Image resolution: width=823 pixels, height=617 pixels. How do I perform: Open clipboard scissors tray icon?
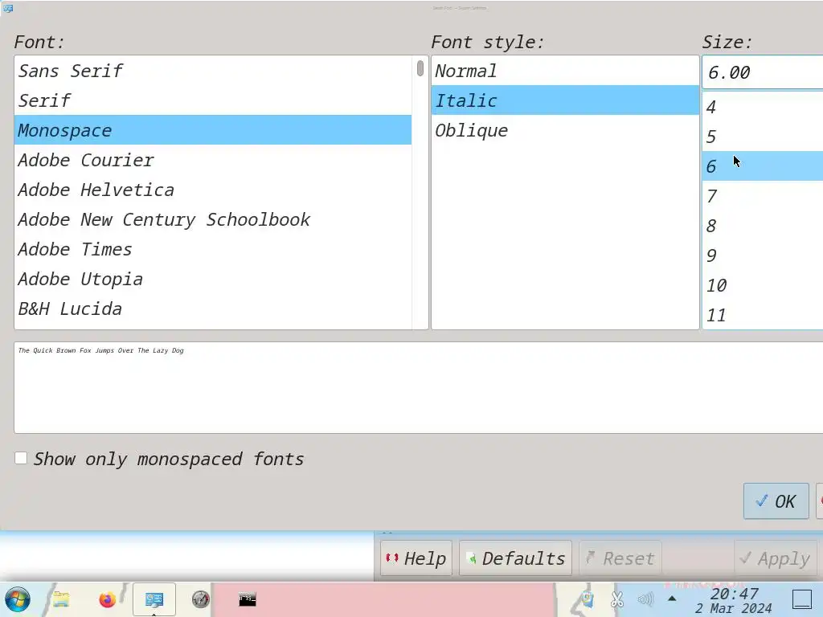617,599
